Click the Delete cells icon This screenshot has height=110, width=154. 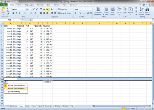point(125,9)
